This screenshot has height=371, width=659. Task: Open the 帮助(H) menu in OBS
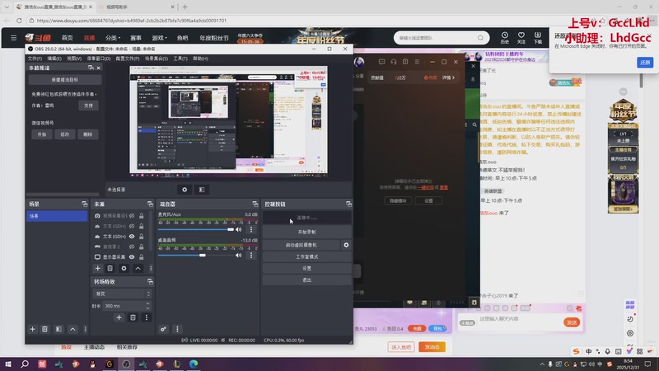[x=200, y=59]
